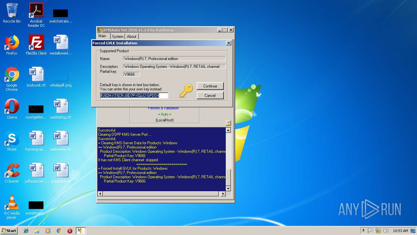Select the wedallowed document icon
This screenshot has height=235, width=417.
pyautogui.click(x=61, y=45)
